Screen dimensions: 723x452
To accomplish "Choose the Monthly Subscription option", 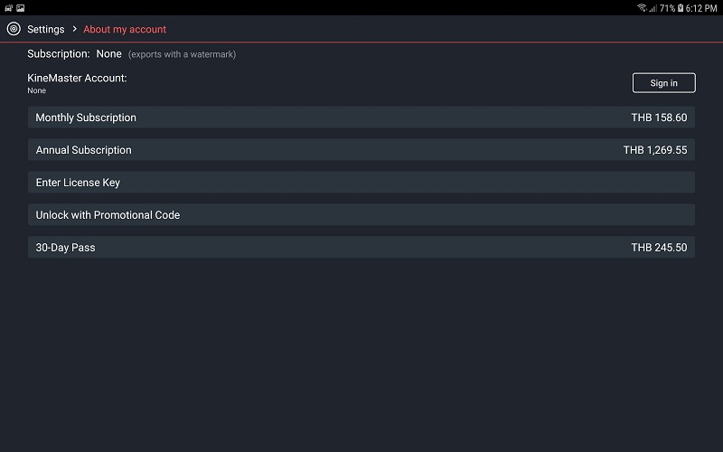I will tap(86, 118).
